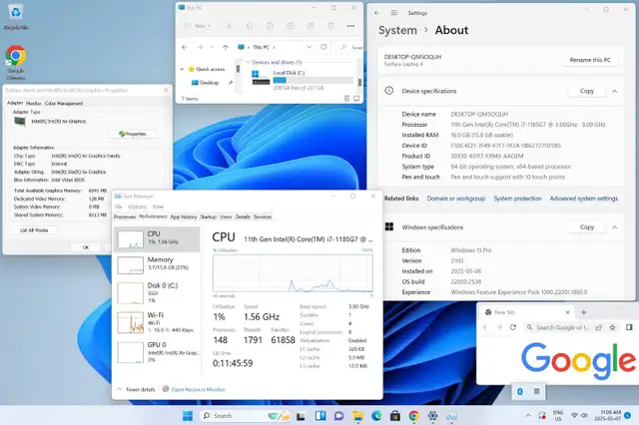Expand File Explorer address bar history dropdown
The height and width of the screenshot is (425, 639).
(x=310, y=47)
